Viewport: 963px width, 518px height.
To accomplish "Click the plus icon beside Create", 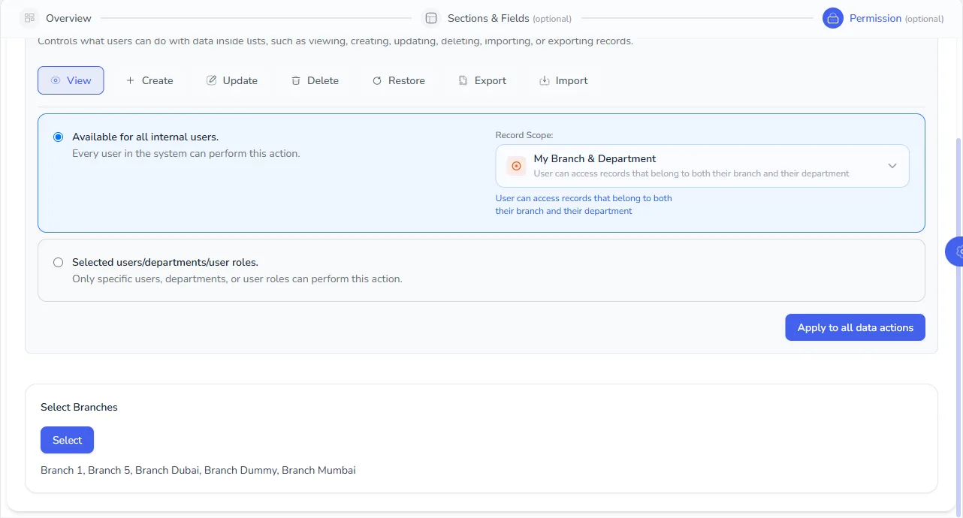I will (x=130, y=80).
